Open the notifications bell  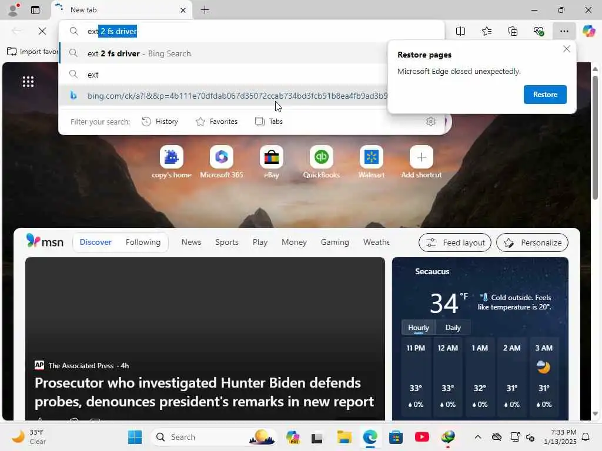[586, 437]
